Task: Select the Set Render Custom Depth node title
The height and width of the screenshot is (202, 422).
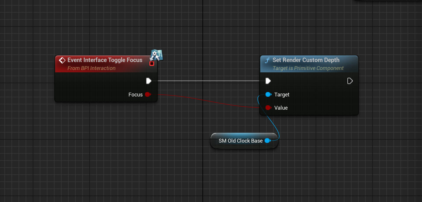Action: (x=306, y=60)
